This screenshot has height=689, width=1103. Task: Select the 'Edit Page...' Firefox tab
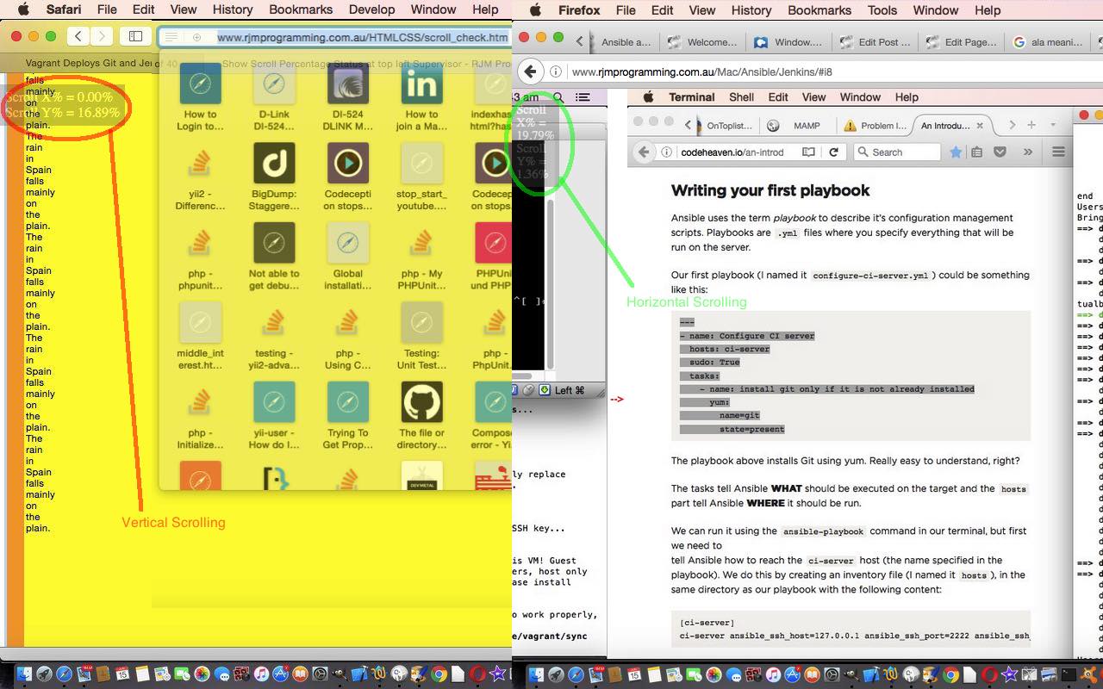click(x=961, y=41)
